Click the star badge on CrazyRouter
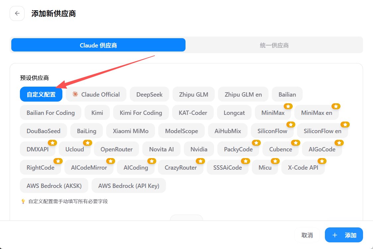373x249 pixels. (200, 161)
